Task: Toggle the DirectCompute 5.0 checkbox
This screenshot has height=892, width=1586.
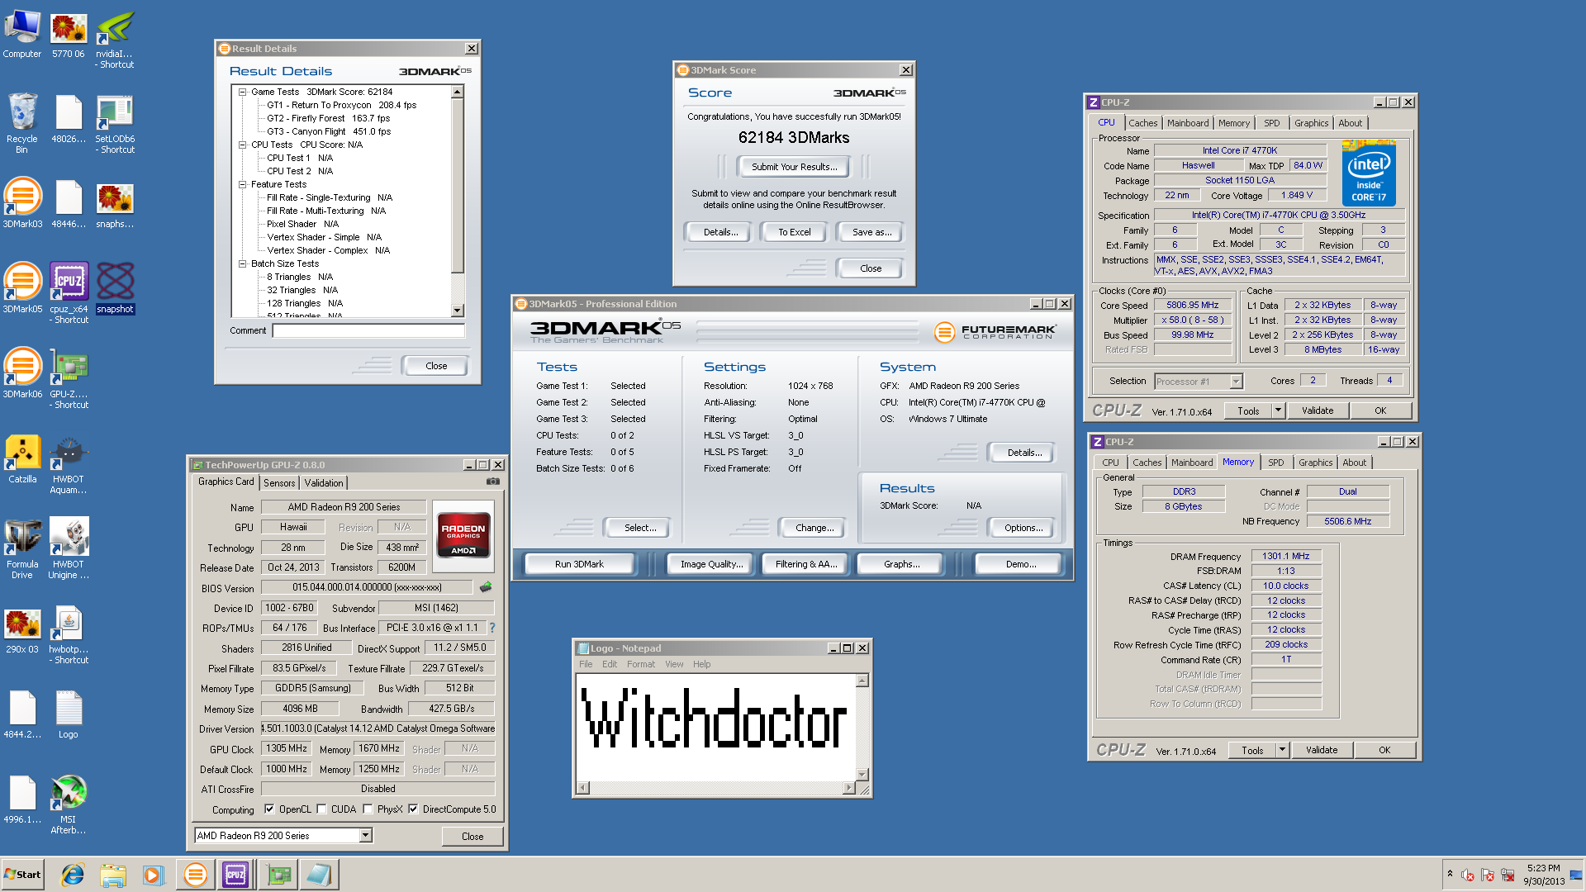Action: [x=413, y=809]
